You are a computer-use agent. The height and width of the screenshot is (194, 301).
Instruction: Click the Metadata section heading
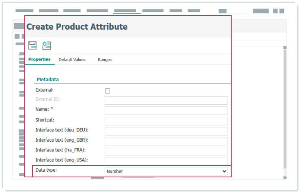tap(48, 80)
